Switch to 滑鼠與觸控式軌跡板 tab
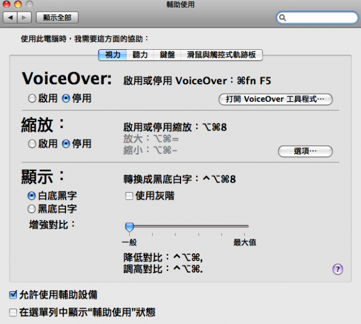Viewport: 361px width, 324px height. pos(222,55)
